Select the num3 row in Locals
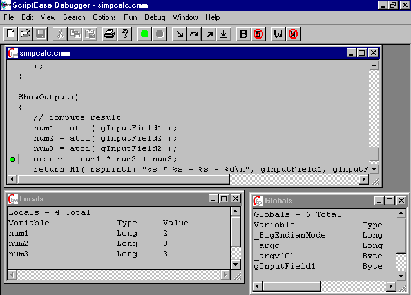Screen dimensions: 411x295 click(119, 254)
